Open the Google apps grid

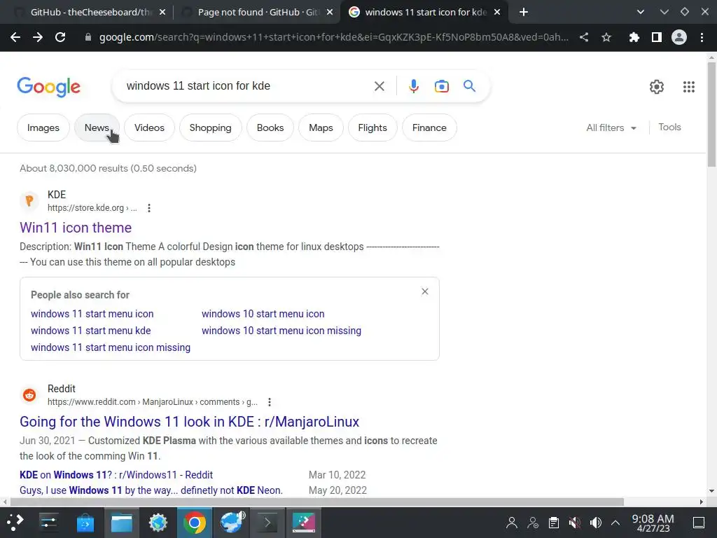[689, 86]
